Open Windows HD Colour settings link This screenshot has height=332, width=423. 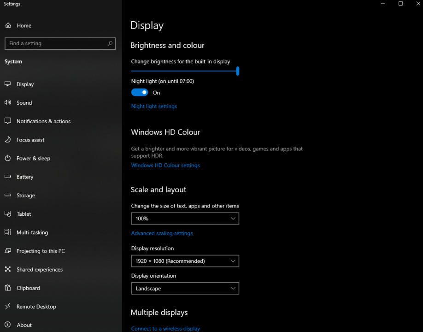pyautogui.click(x=165, y=166)
